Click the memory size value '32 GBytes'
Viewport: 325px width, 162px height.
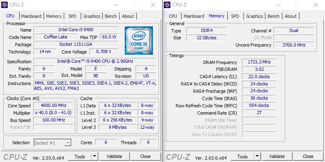pyautogui.click(x=206, y=38)
